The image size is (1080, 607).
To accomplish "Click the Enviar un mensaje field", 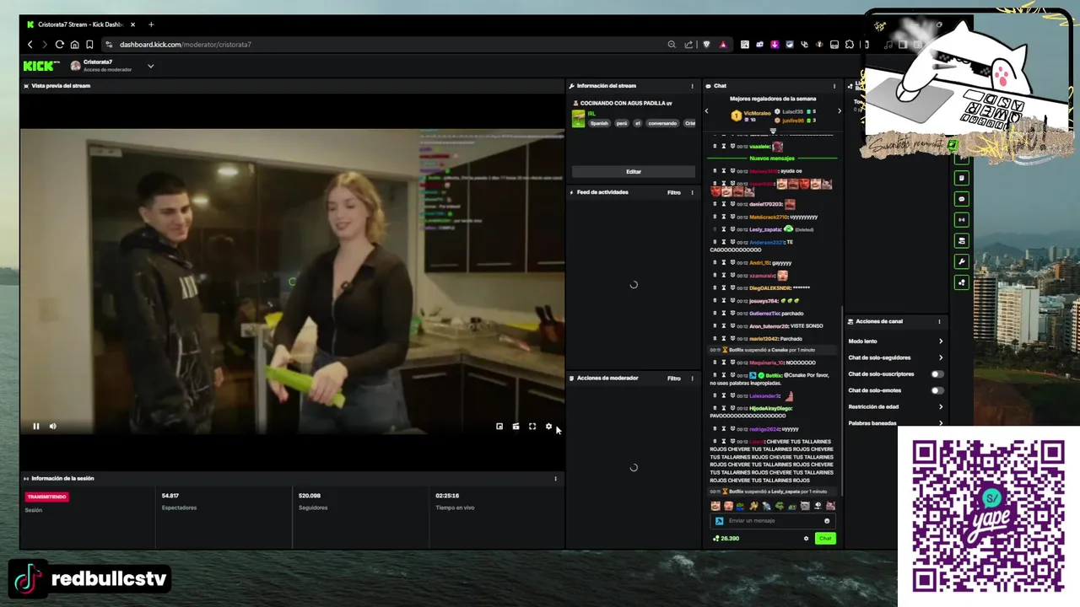I will tap(772, 521).
